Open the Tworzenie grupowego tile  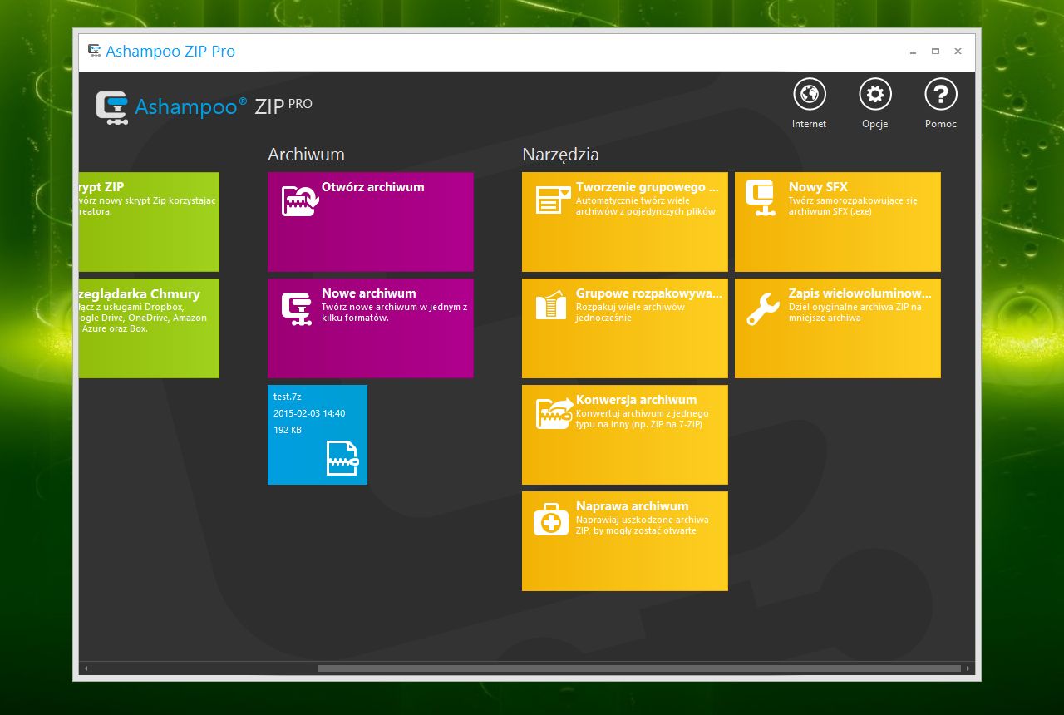point(625,222)
